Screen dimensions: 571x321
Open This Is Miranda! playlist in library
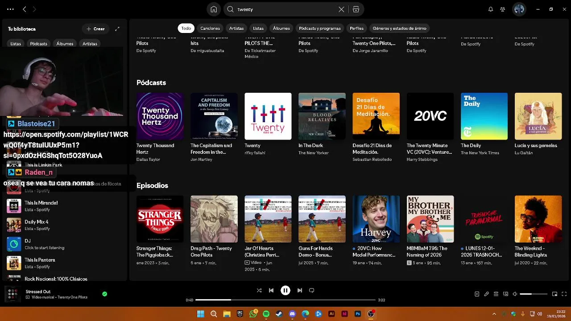click(65, 206)
